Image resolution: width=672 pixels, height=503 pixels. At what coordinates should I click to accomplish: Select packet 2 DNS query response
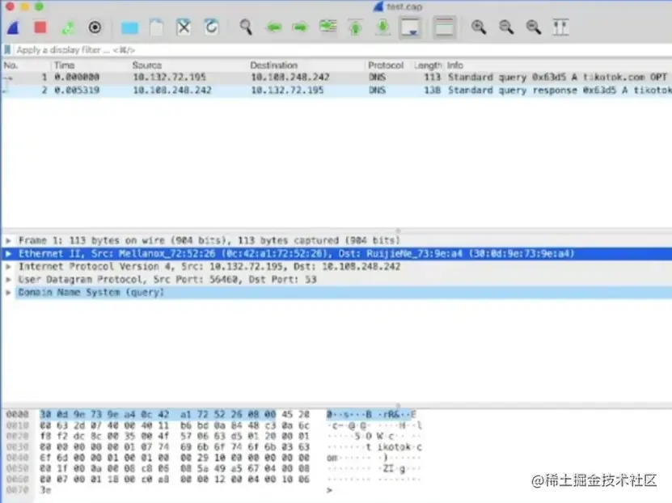click(336, 91)
